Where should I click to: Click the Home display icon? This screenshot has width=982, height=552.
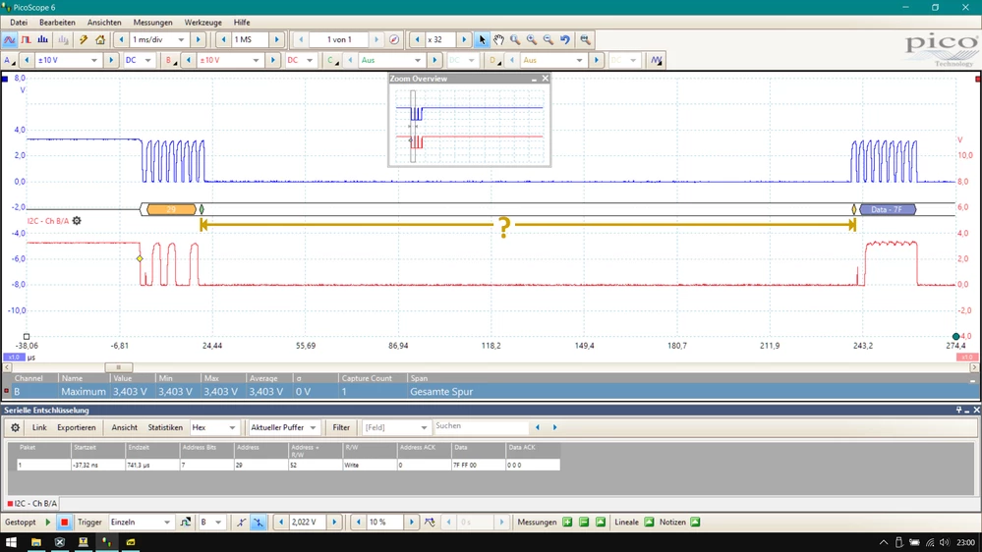(100, 39)
